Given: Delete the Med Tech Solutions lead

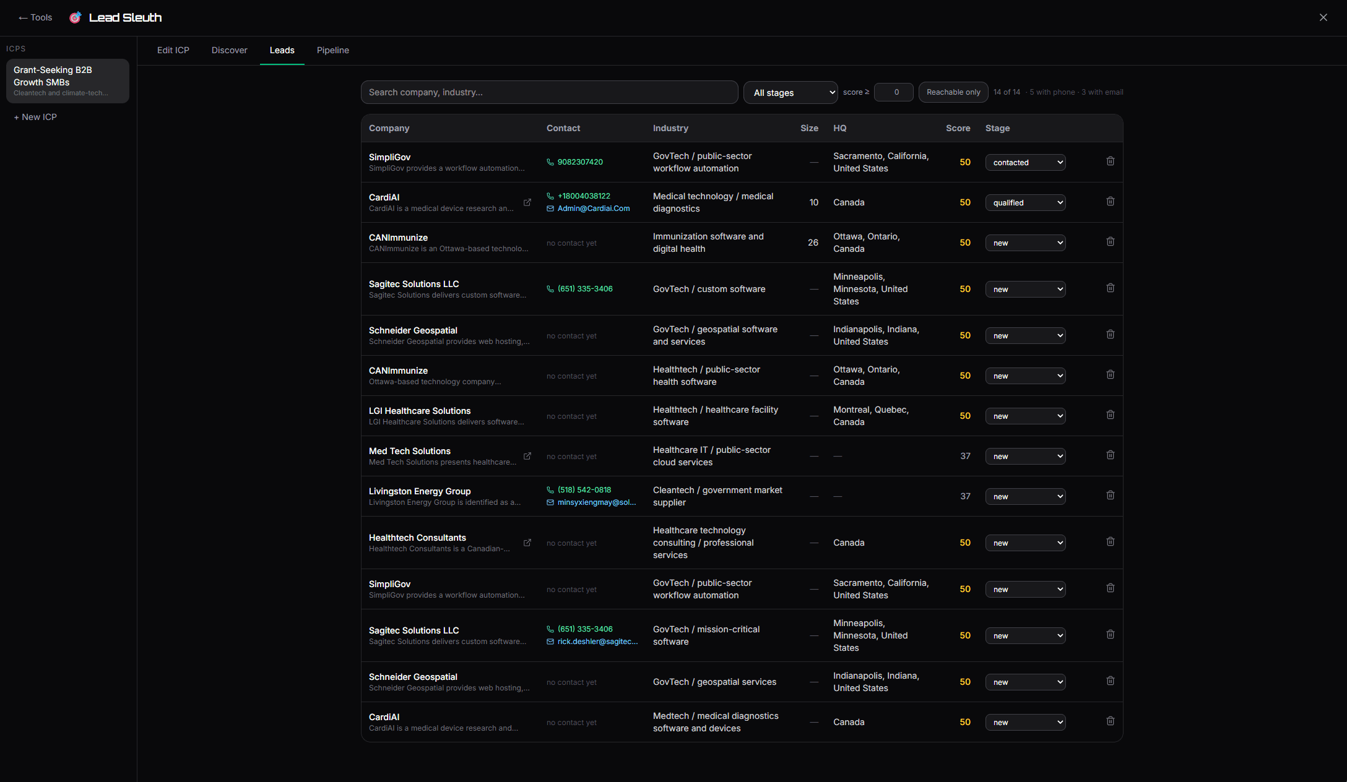Looking at the screenshot, I should coord(1111,455).
